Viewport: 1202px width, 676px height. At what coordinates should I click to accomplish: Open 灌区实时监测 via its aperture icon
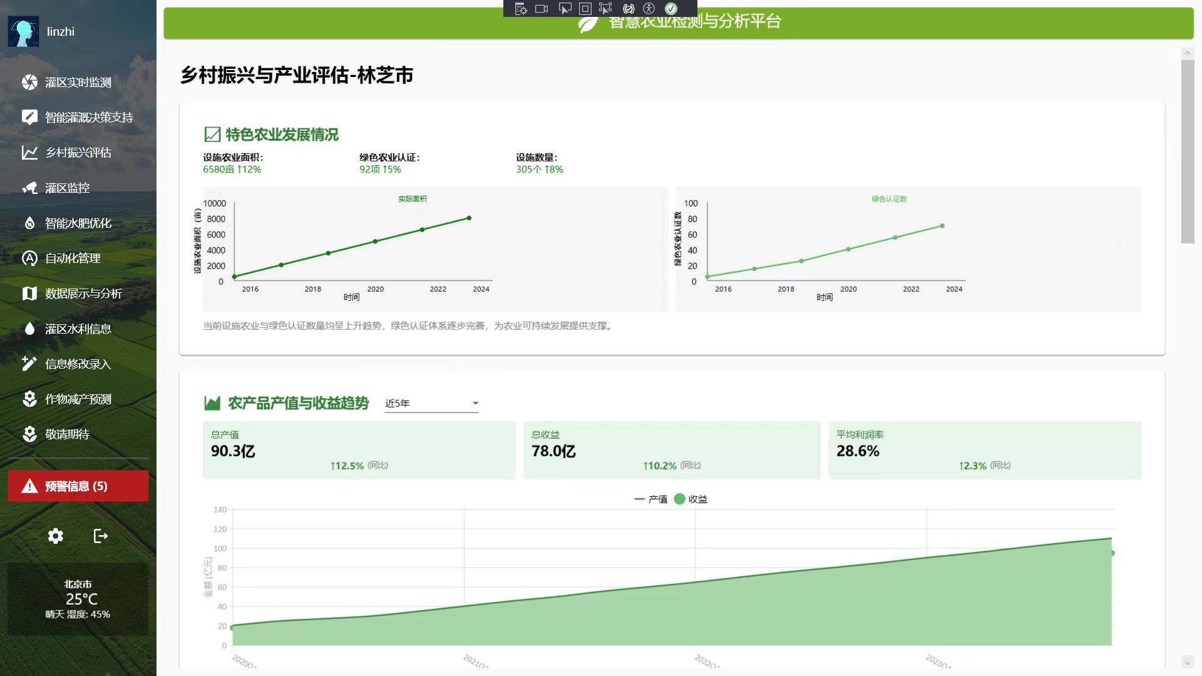tap(29, 82)
